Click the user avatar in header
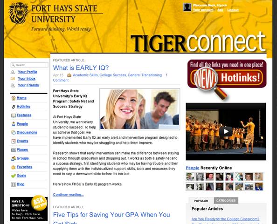 coord(187,7)
